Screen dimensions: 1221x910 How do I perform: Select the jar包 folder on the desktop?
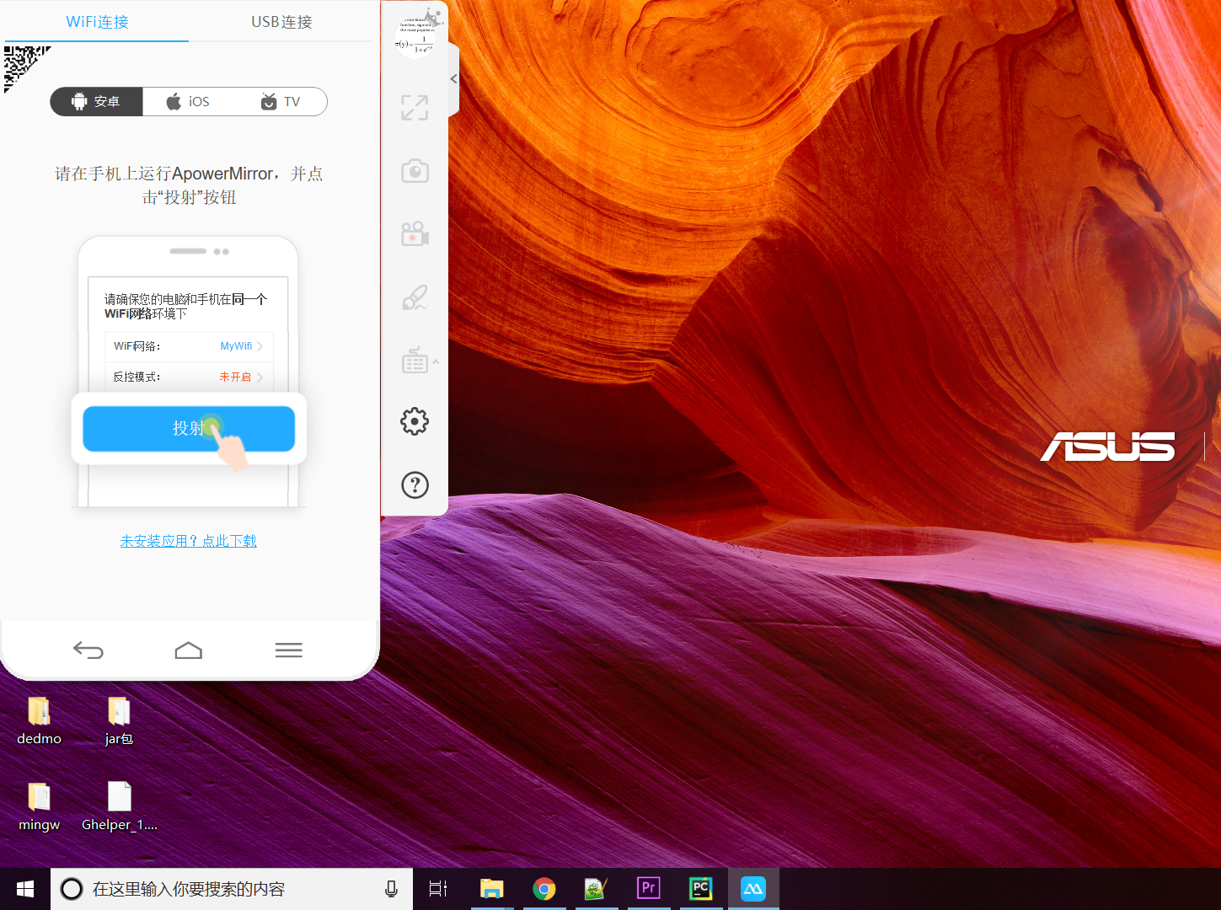click(119, 721)
